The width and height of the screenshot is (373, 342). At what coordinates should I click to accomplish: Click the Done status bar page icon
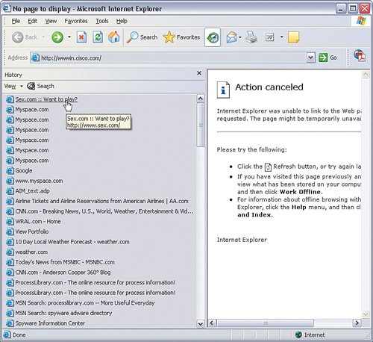tap(7, 335)
